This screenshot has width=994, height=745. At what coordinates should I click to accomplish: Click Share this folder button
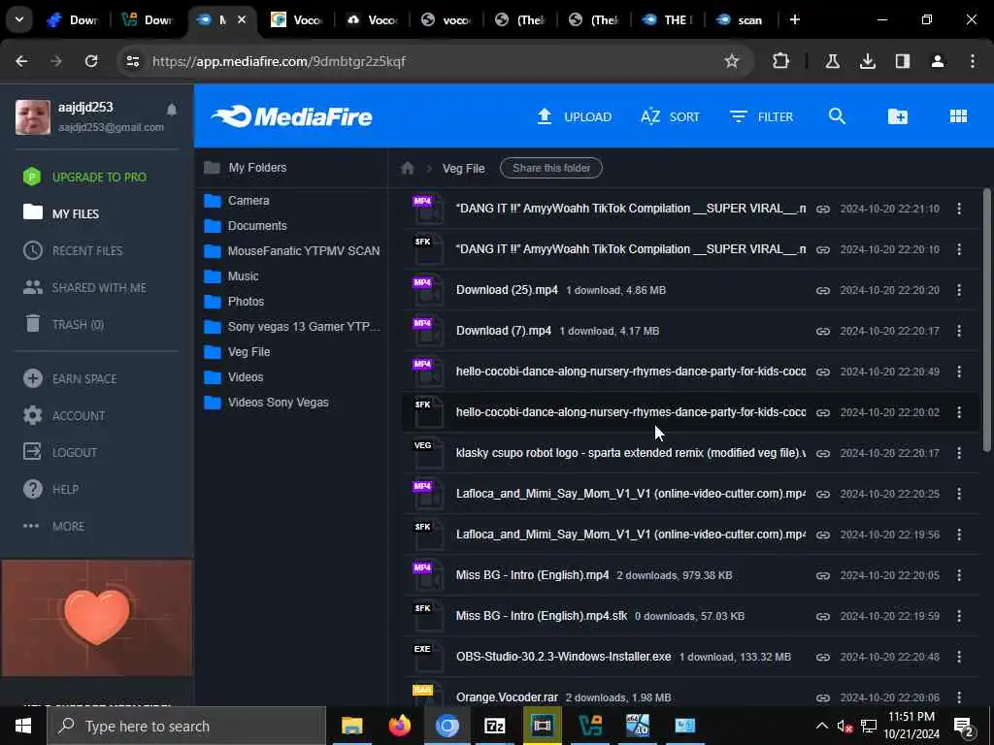pyautogui.click(x=551, y=168)
